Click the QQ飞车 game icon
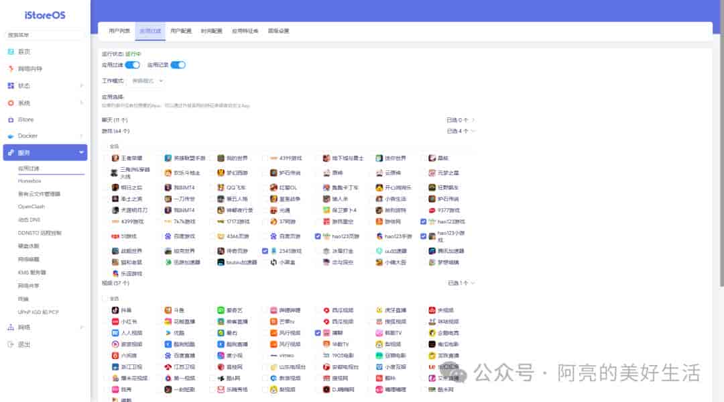The image size is (724, 402). point(221,188)
